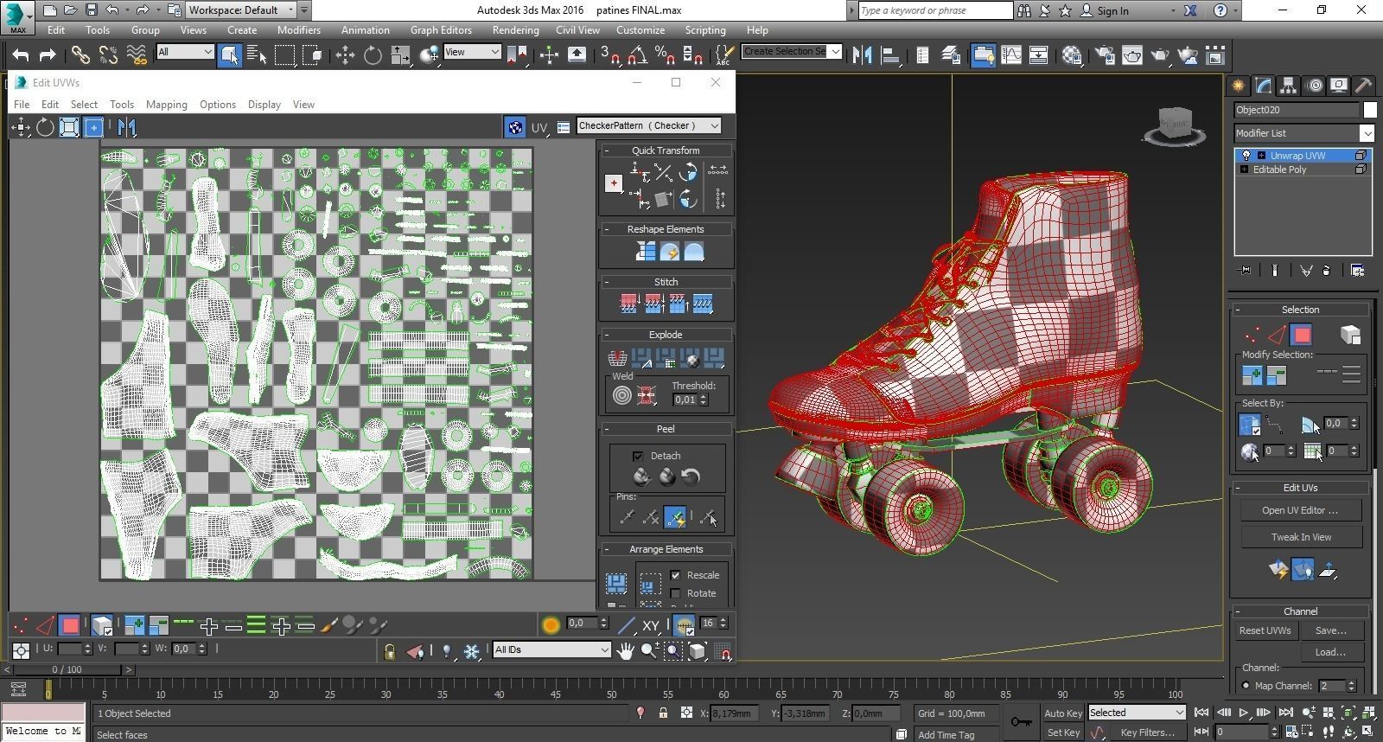Open the selection filter All dropdown
1383x742 pixels.
[185, 52]
